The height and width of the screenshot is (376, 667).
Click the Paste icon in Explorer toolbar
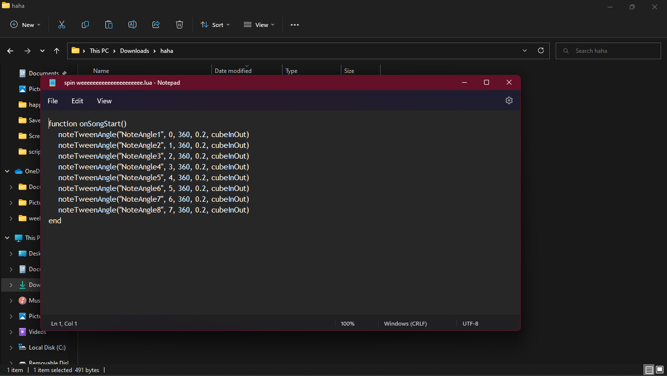(109, 24)
